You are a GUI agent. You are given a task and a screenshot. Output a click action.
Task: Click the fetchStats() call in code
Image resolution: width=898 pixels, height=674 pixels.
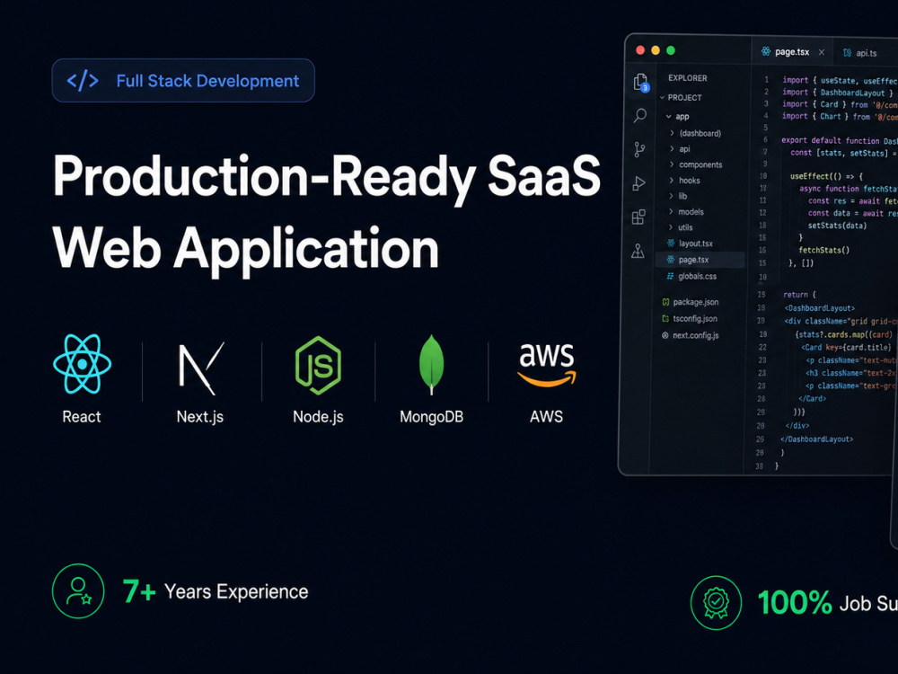click(824, 250)
